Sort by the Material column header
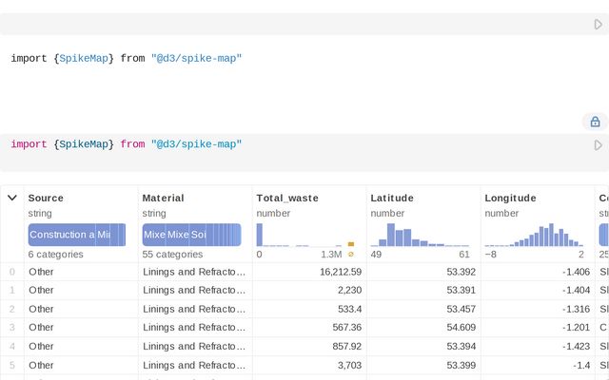Screen dimensions: 609x380 tap(163, 198)
